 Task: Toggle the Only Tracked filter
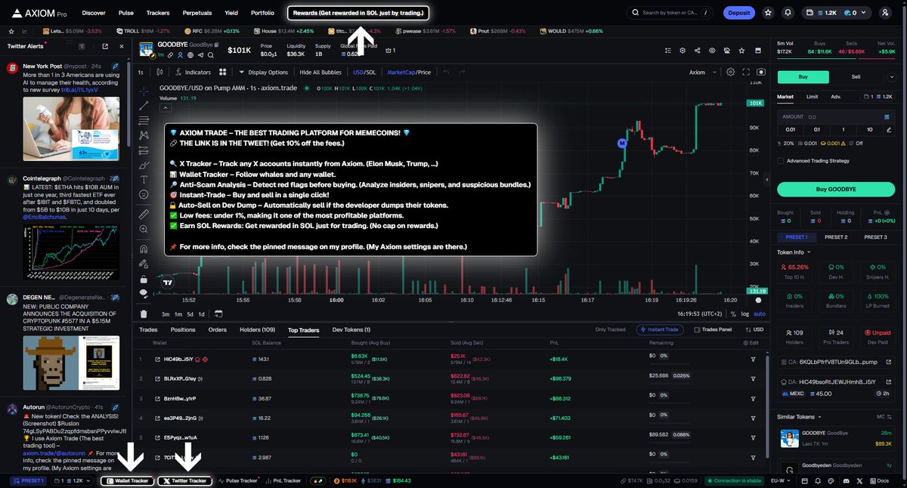click(610, 329)
